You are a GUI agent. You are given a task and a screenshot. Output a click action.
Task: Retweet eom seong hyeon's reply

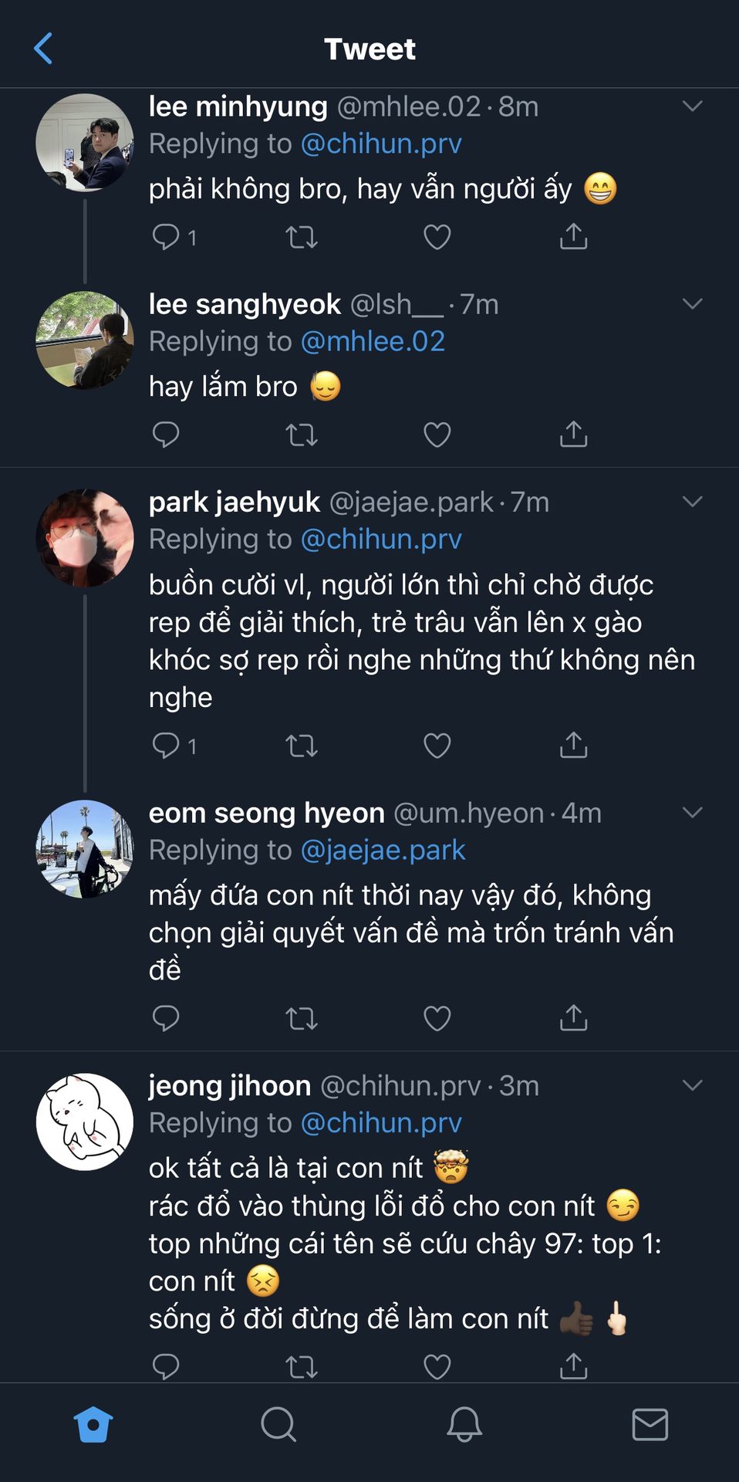[301, 1018]
